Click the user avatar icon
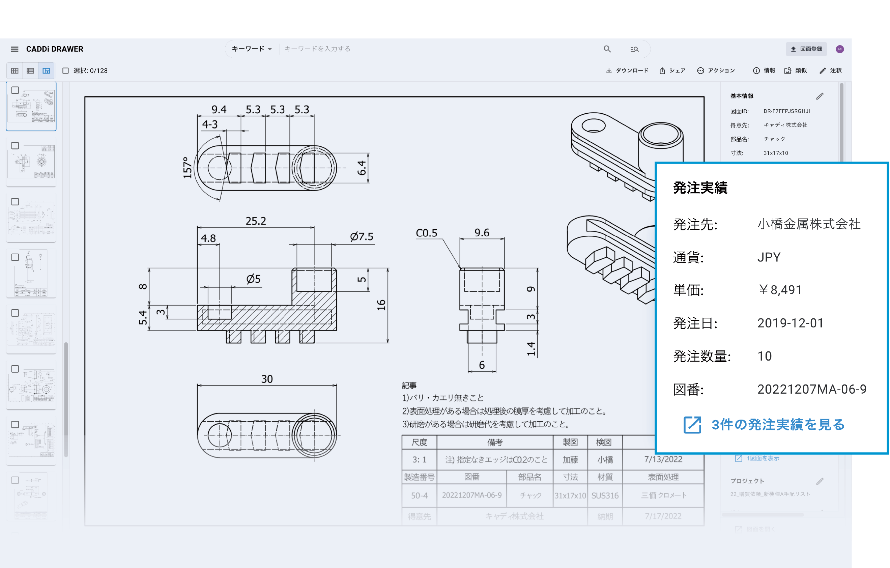Screen dimensions: 890x568 pos(839,49)
